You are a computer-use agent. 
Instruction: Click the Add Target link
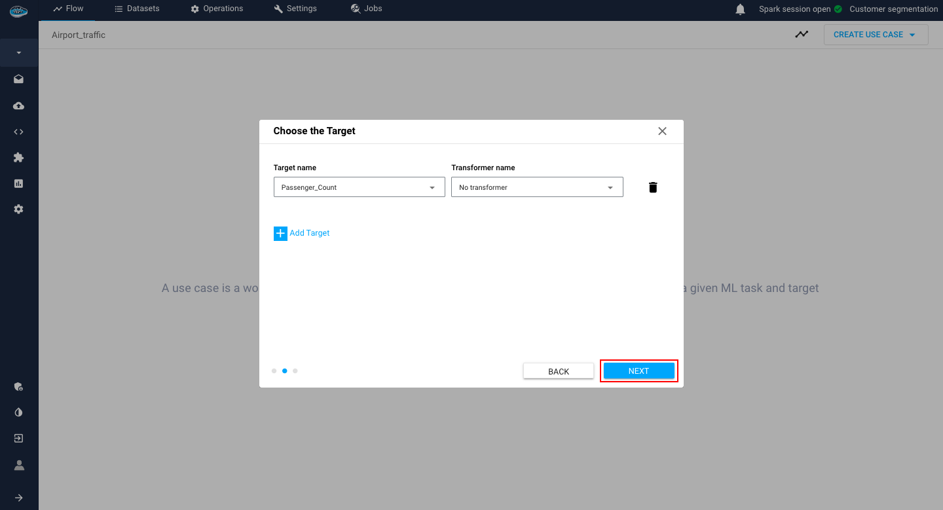[x=302, y=233]
